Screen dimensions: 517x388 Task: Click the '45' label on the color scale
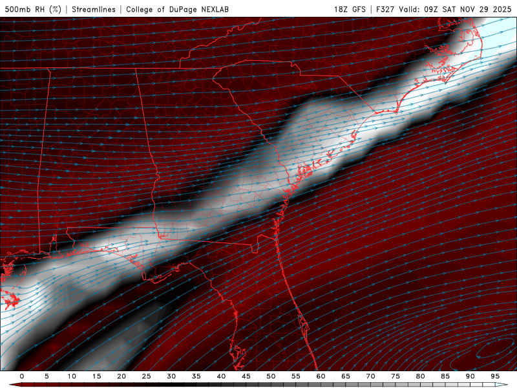(246, 376)
